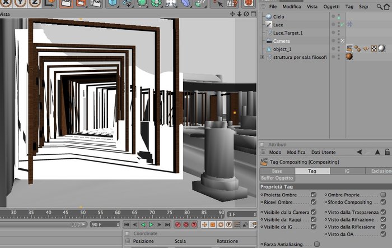The width and height of the screenshot is (392, 248).
Task: Open the help table question icon
Action: tap(232, 3)
